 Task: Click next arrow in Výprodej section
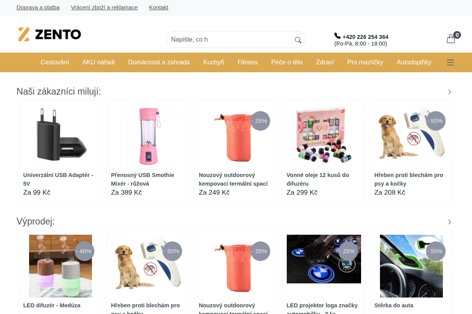tap(450, 222)
